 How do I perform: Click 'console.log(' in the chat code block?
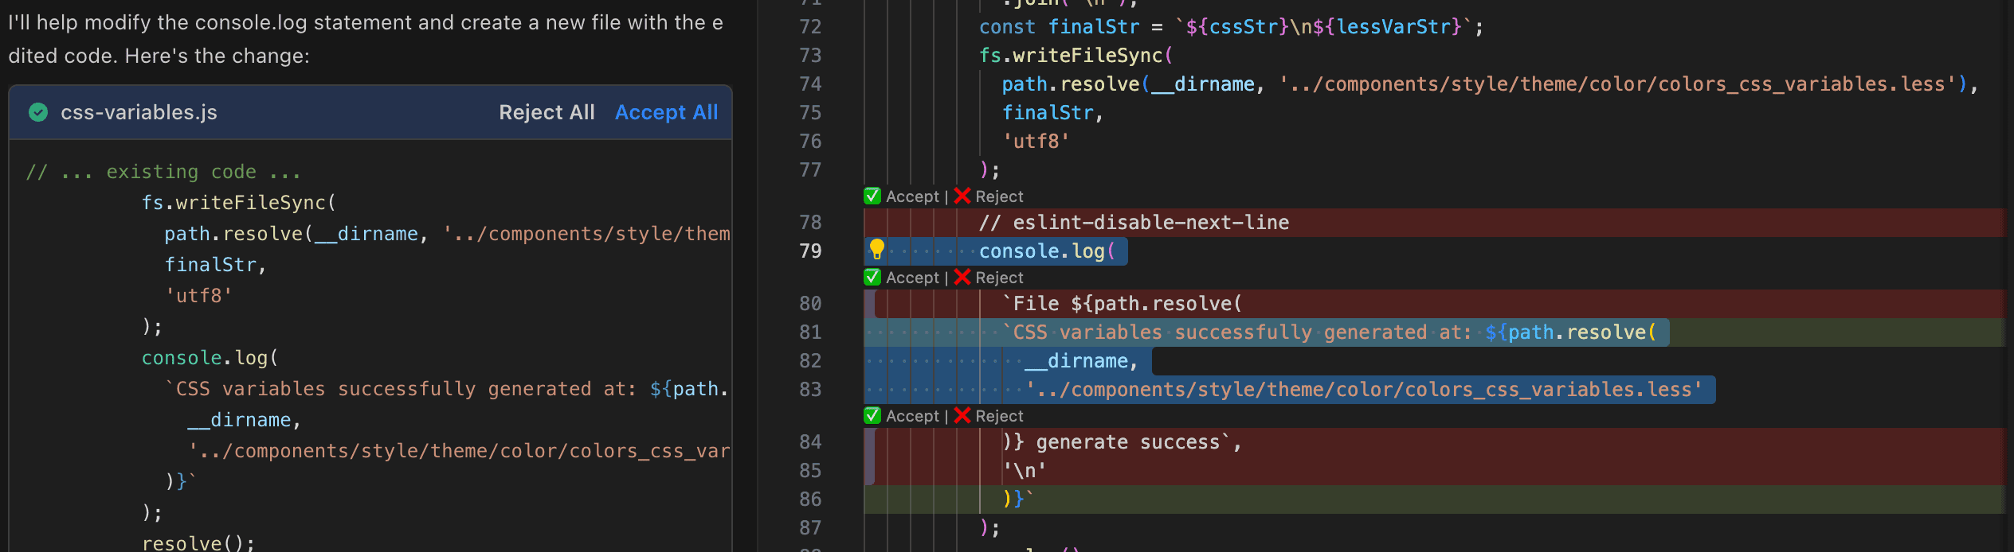(210, 358)
